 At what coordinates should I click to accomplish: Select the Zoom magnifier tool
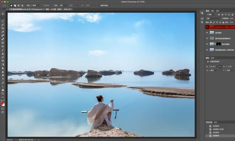point(3,94)
